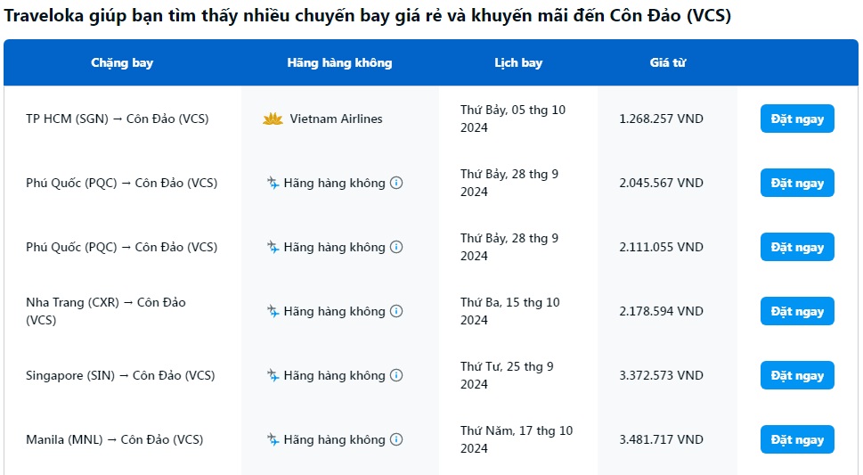Book the Manila to Côn Đảo flight
This screenshot has height=475, width=863.
(x=797, y=439)
